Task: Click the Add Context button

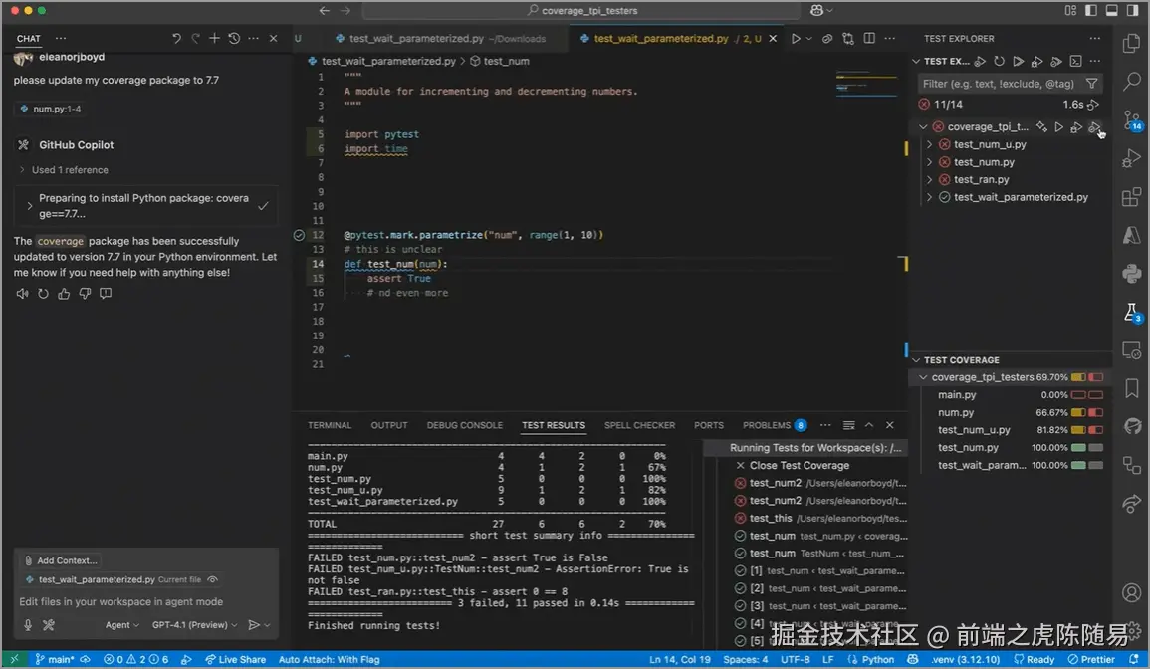Action: [x=62, y=560]
